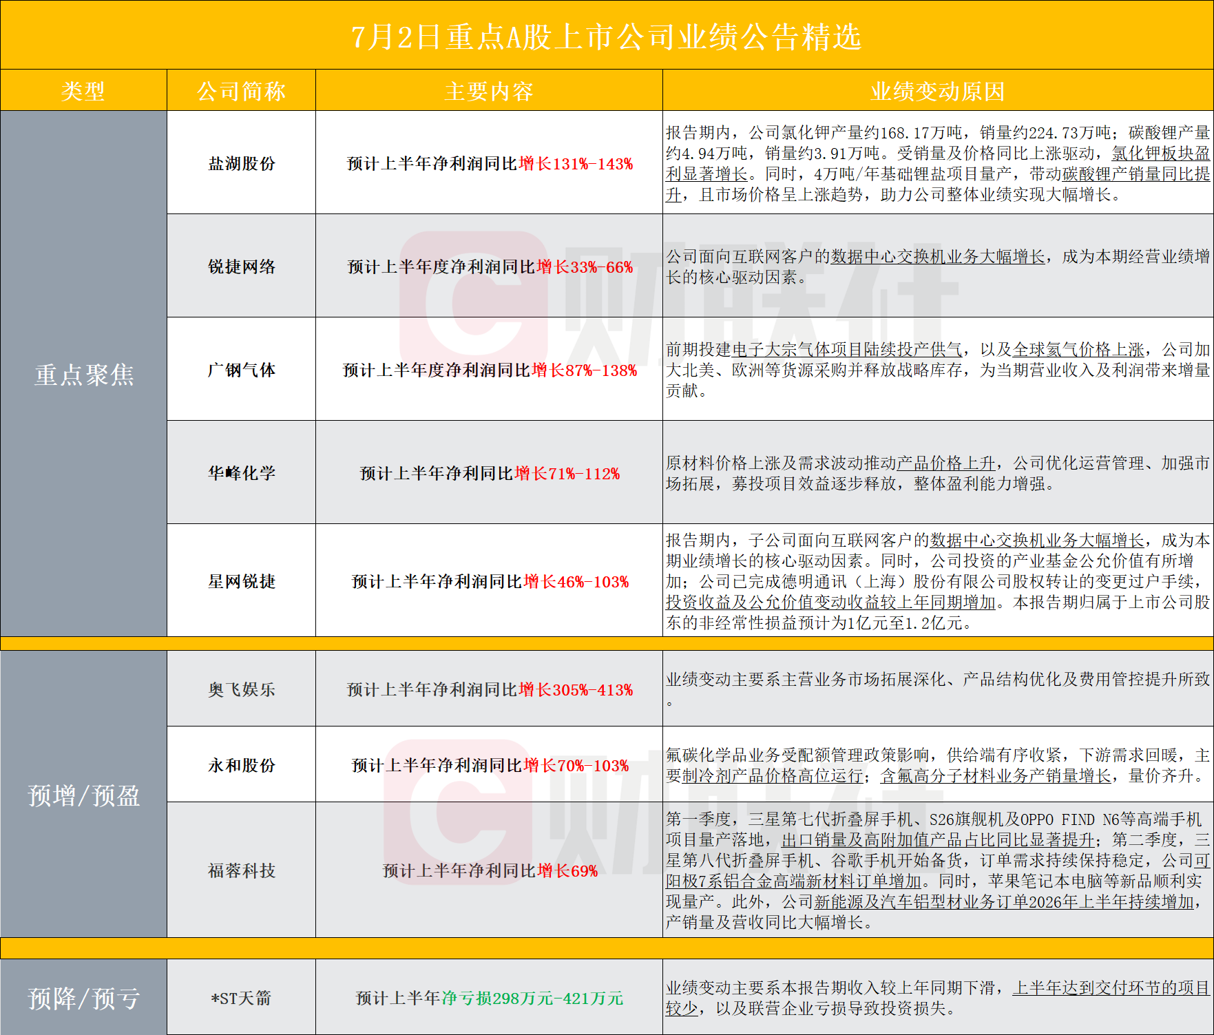Click the green text 净亏损298万元-421万元
This screenshot has width=1214, height=1035.
(x=532, y=999)
